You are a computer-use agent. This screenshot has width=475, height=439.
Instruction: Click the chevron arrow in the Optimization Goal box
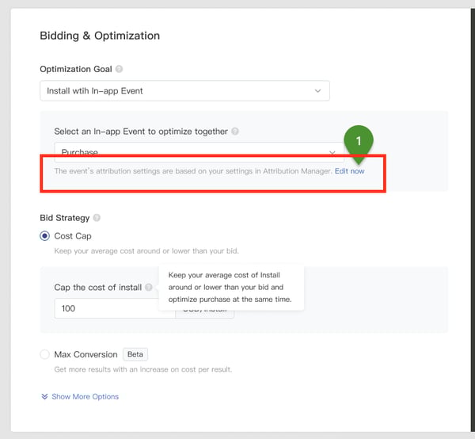click(x=318, y=91)
